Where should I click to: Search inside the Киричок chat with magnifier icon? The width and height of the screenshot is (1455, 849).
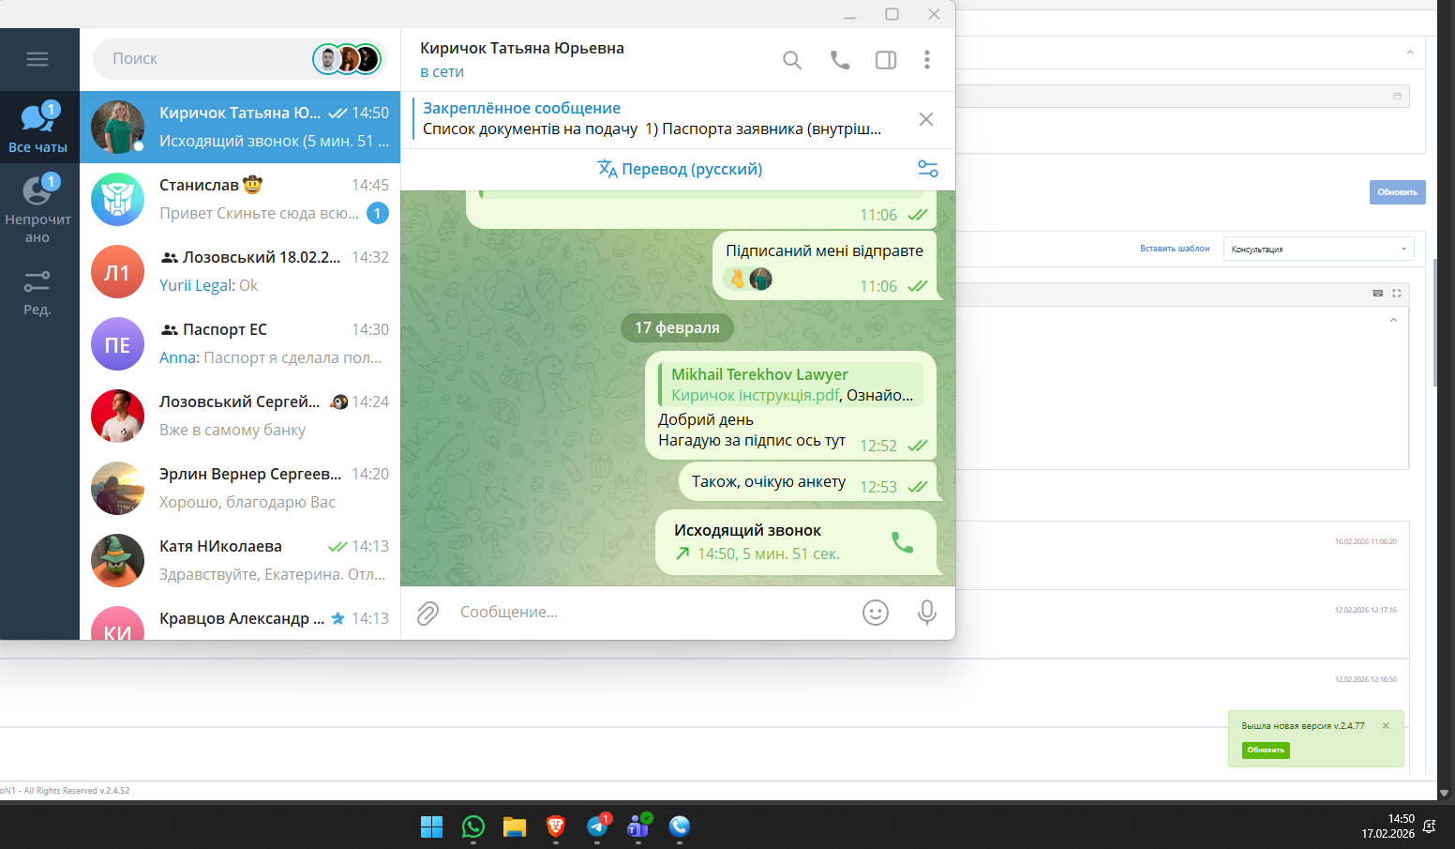(792, 60)
